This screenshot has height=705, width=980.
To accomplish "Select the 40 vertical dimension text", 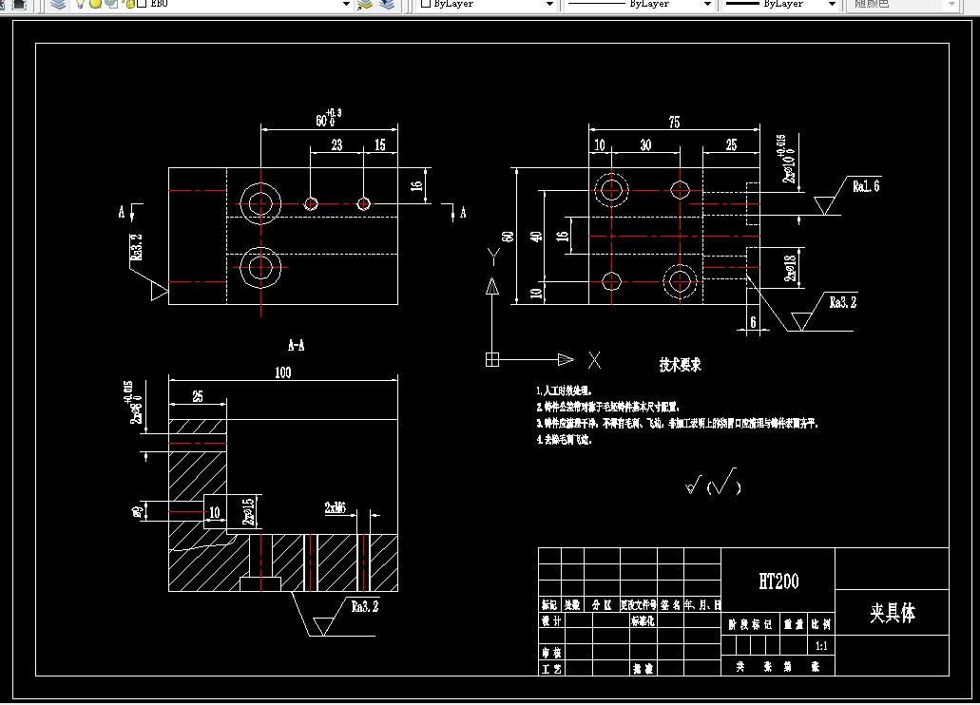I will (535, 237).
